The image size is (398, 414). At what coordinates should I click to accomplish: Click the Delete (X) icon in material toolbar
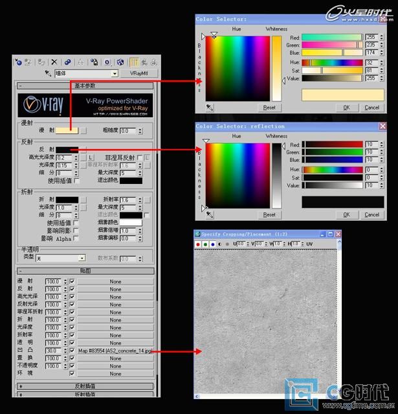coord(54,62)
